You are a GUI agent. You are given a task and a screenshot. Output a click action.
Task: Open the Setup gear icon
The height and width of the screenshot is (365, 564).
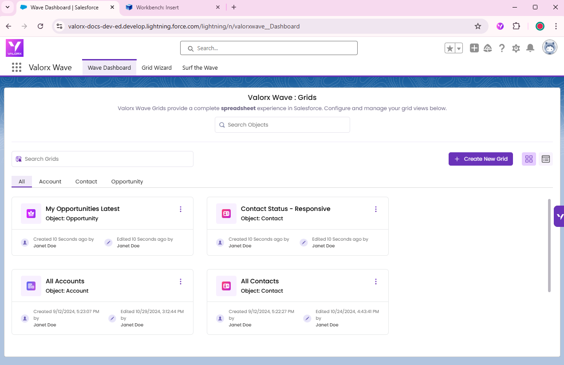tap(516, 48)
